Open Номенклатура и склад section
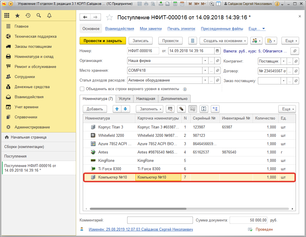This screenshot has height=237, width=306. [x=39, y=56]
